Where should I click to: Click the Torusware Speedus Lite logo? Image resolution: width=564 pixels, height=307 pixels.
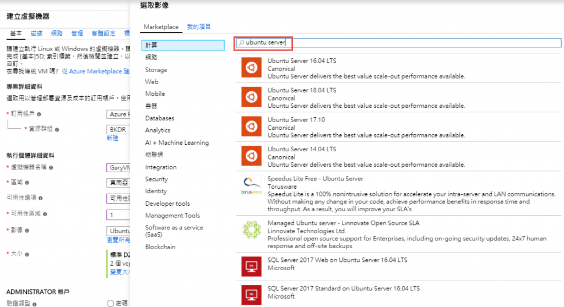(251, 185)
